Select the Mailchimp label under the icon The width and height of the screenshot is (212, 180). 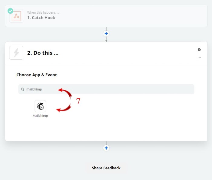[x=40, y=116]
